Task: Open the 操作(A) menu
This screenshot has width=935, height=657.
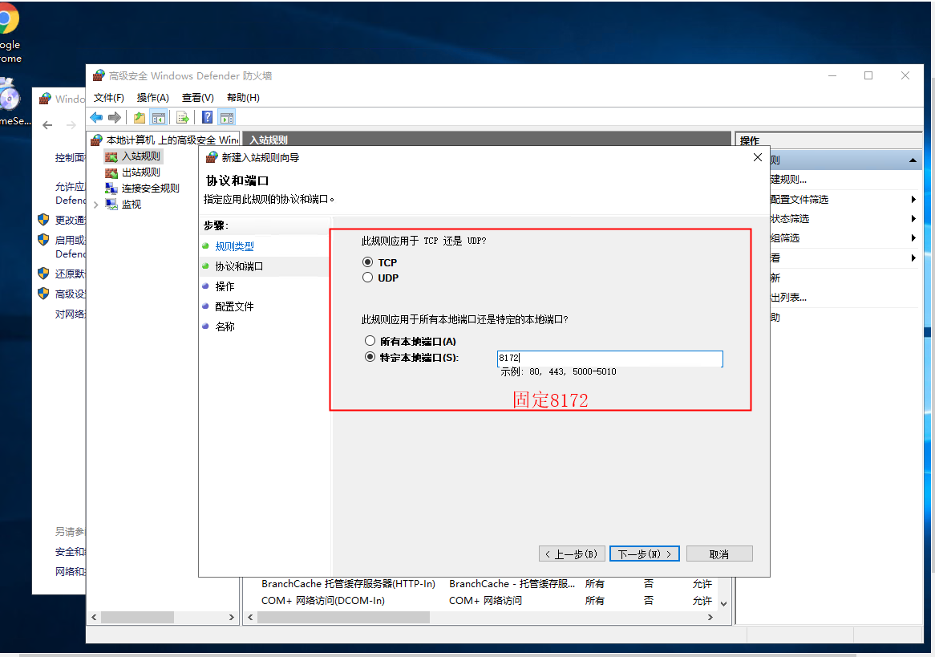Action: pyautogui.click(x=152, y=97)
